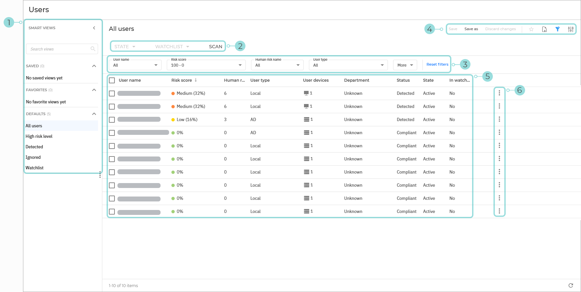Open the Watchlist action dropdown
The width and height of the screenshot is (581, 292).
click(x=172, y=47)
